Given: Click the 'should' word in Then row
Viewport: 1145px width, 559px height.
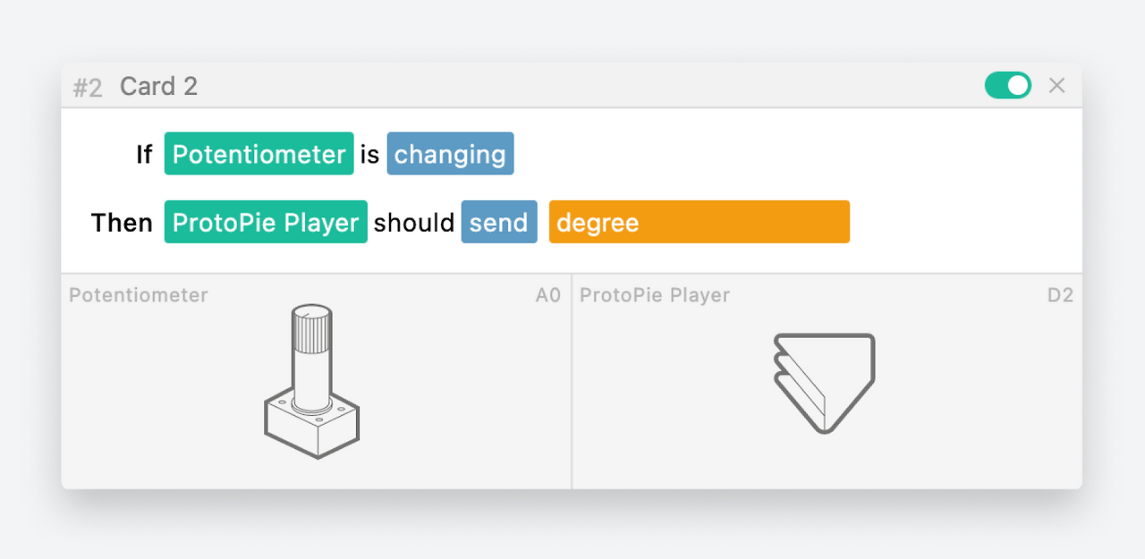Looking at the screenshot, I should pyautogui.click(x=414, y=222).
